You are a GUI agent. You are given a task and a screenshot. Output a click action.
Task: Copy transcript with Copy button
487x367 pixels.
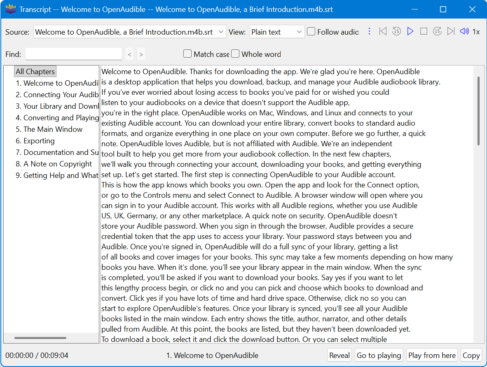[471, 355]
